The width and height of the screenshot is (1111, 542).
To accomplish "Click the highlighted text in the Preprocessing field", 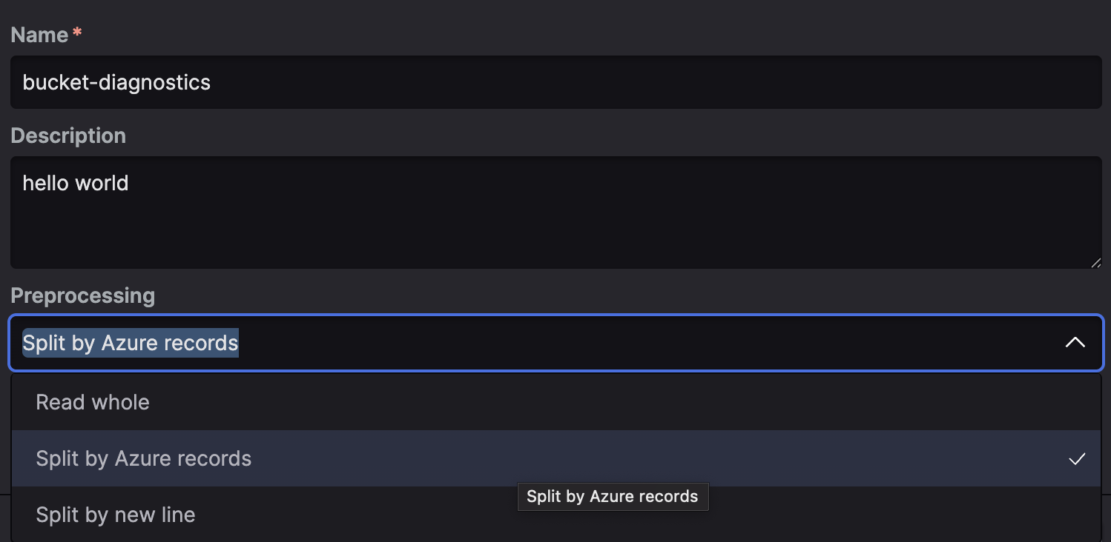I will pos(131,343).
